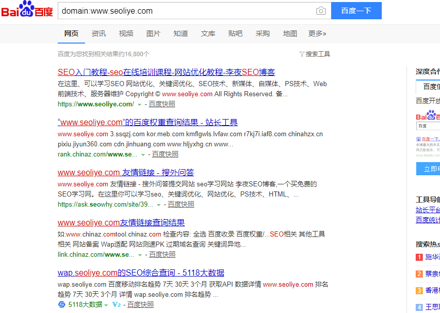Viewport: 440px width, 313px height.
Task: Click the hot search entry starting 蔡崇
Action: (433, 273)
